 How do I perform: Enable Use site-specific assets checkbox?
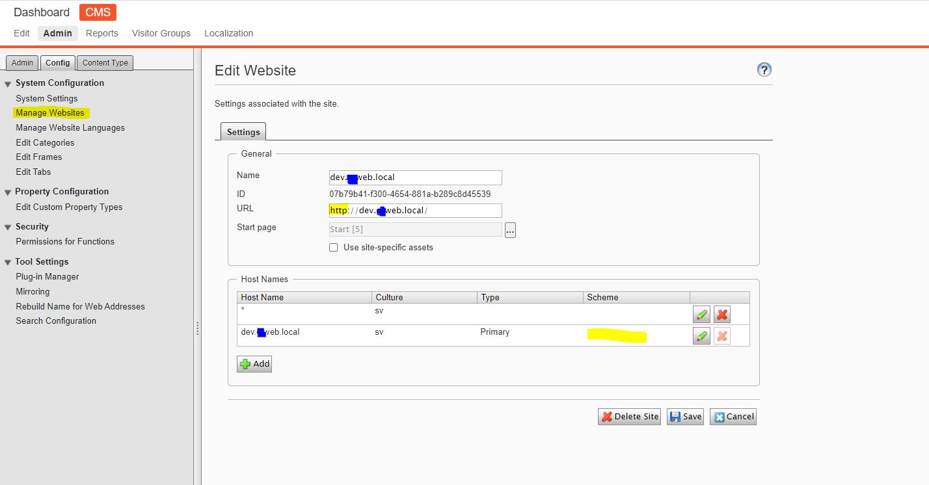(334, 248)
